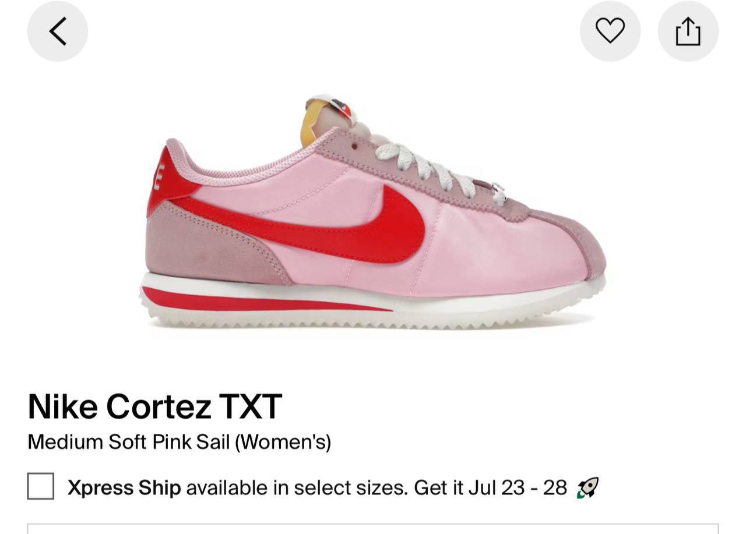This screenshot has width=746, height=534.
Task: Click the rocket icon beside the delivery dates
Action: [x=587, y=487]
